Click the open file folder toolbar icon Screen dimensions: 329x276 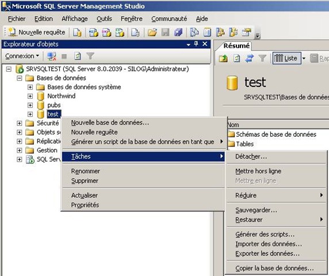pos(152,32)
